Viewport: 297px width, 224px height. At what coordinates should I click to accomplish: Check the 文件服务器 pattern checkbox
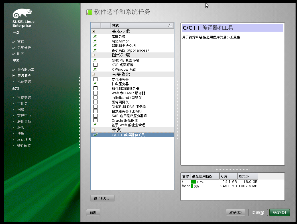[x=95, y=79]
